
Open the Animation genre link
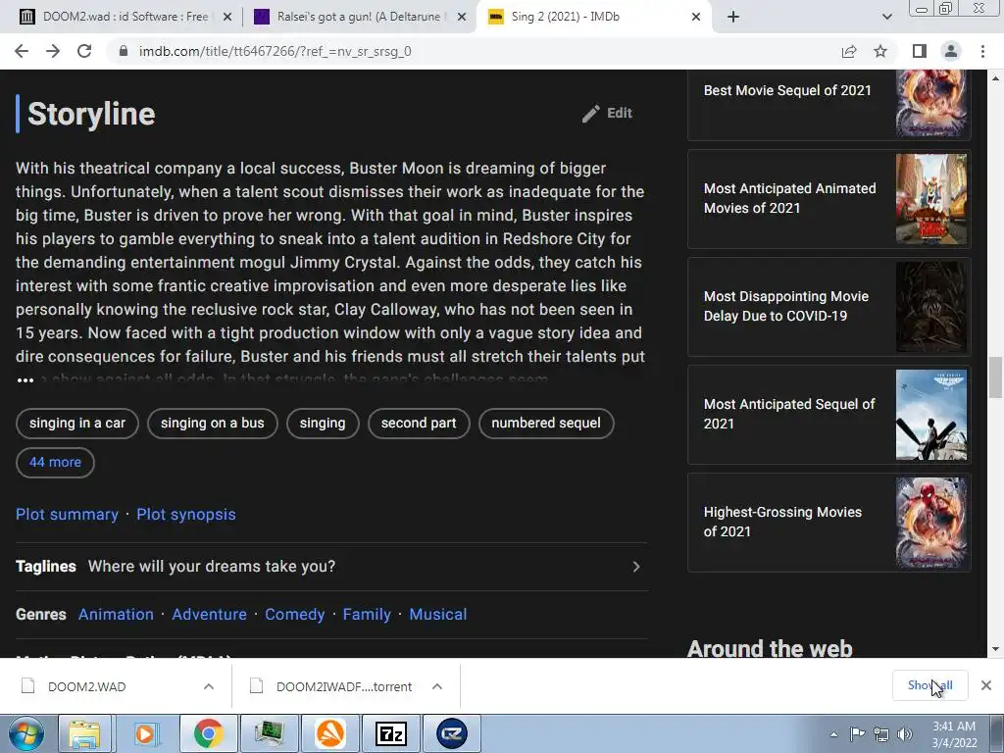pos(116,615)
